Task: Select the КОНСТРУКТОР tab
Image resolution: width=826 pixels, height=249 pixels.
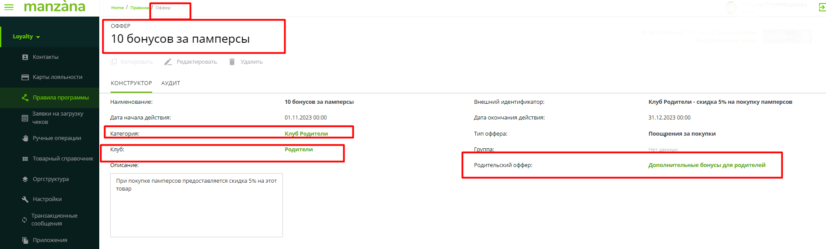Action: click(x=131, y=83)
